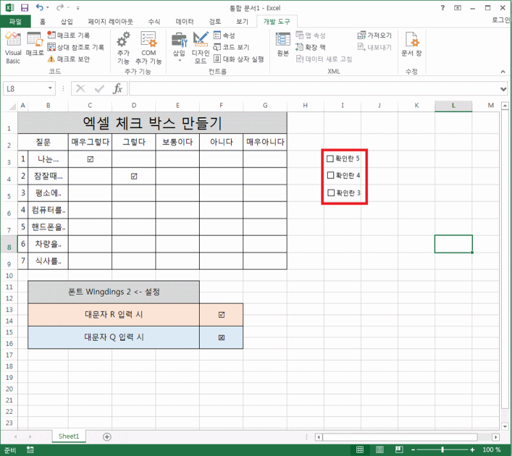Click XML 가져오기 (Import)
The width and height of the screenshot is (512, 456).
tap(374, 35)
